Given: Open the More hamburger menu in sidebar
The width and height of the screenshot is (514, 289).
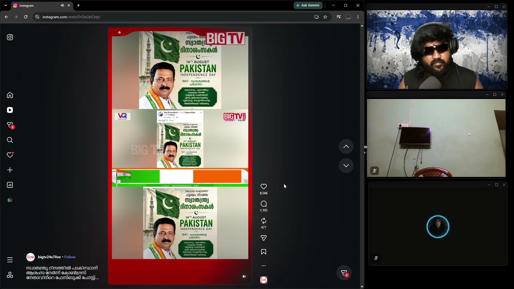Looking at the screenshot, I should click(10, 260).
